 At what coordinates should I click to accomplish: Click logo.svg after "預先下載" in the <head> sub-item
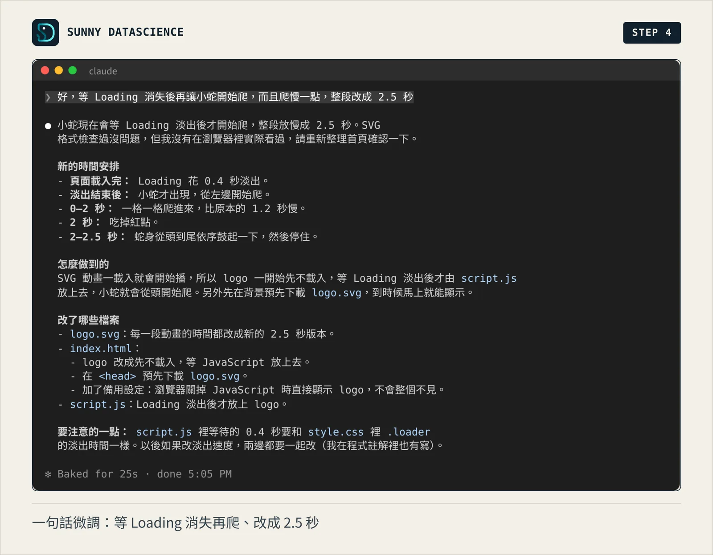point(215,376)
